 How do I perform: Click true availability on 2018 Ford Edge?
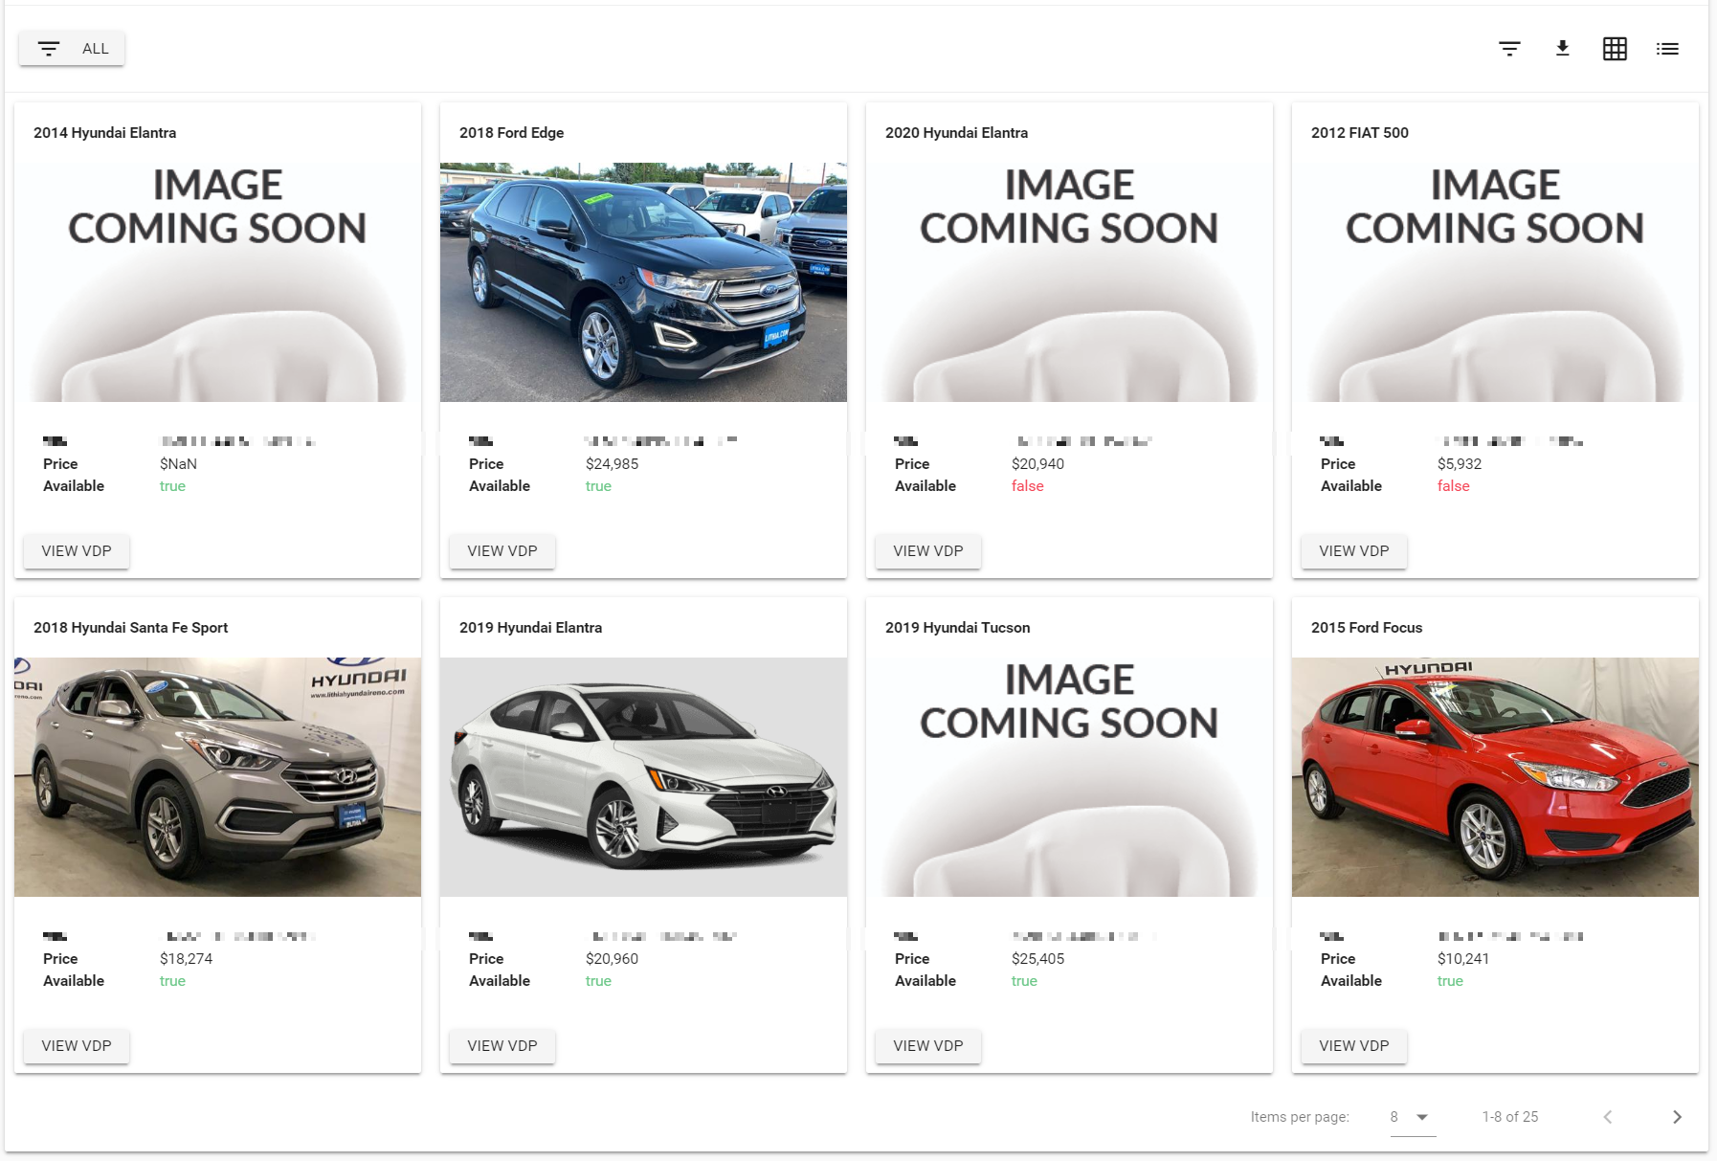point(598,486)
